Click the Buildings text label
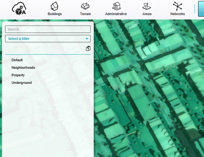 tap(55, 14)
